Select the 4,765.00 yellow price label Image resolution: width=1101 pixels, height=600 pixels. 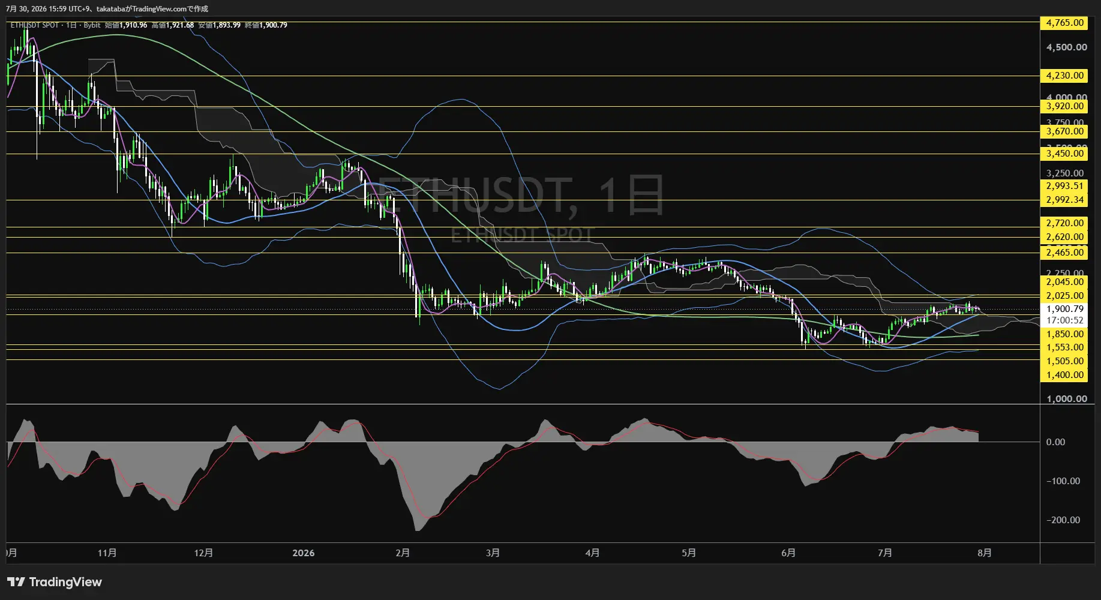point(1064,23)
